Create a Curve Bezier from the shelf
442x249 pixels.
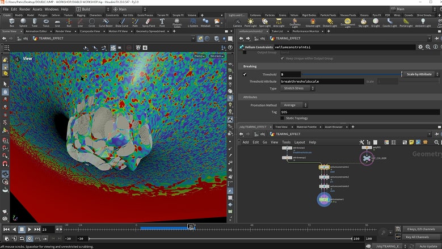(106, 23)
